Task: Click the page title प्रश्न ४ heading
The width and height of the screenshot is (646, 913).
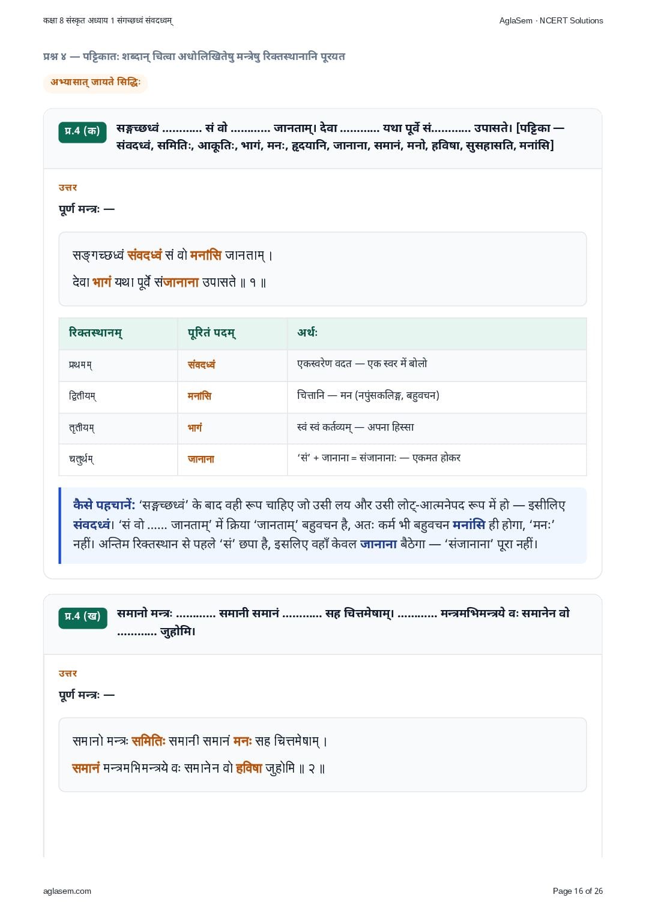Action: pyautogui.click(x=194, y=56)
